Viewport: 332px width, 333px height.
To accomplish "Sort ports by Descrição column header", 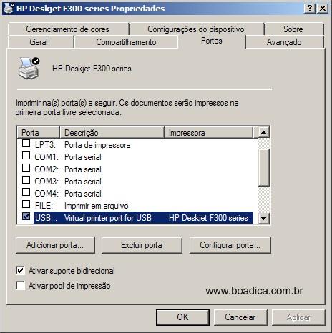I will coord(112,133).
